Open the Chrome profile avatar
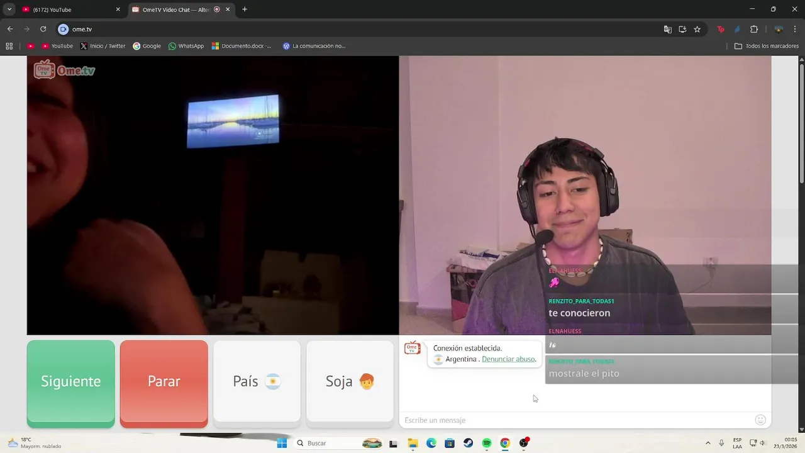The image size is (805, 453). 779,29
